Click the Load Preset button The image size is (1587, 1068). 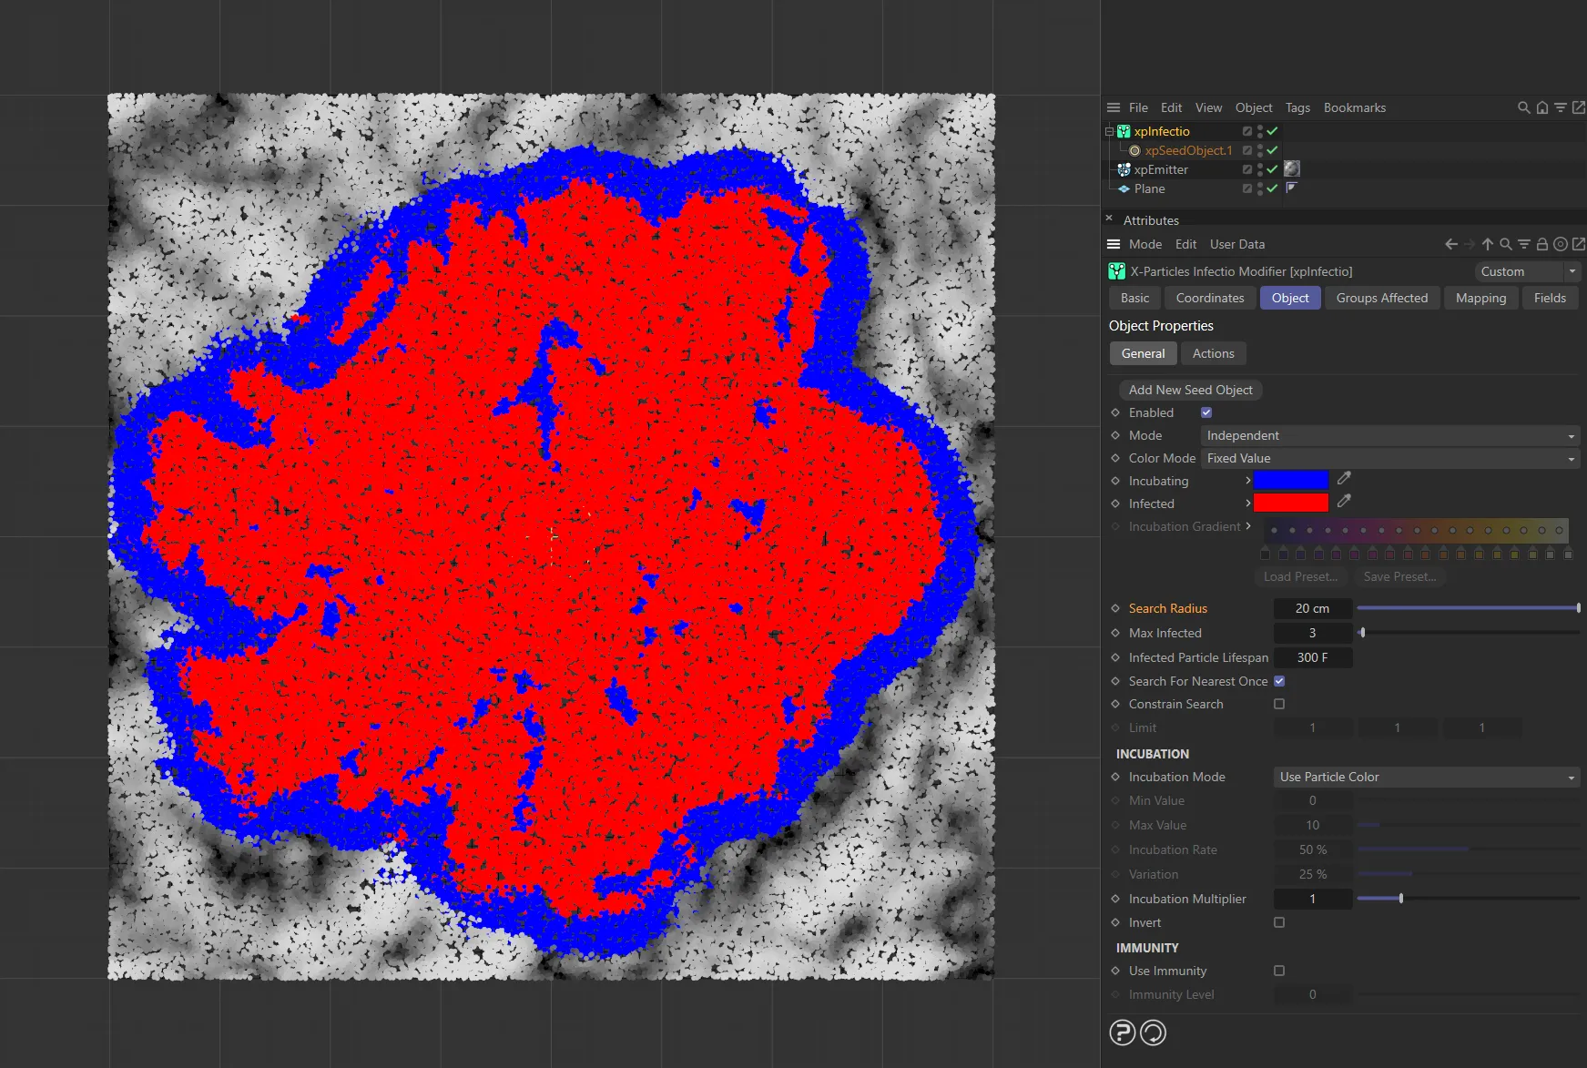pyautogui.click(x=1300, y=576)
